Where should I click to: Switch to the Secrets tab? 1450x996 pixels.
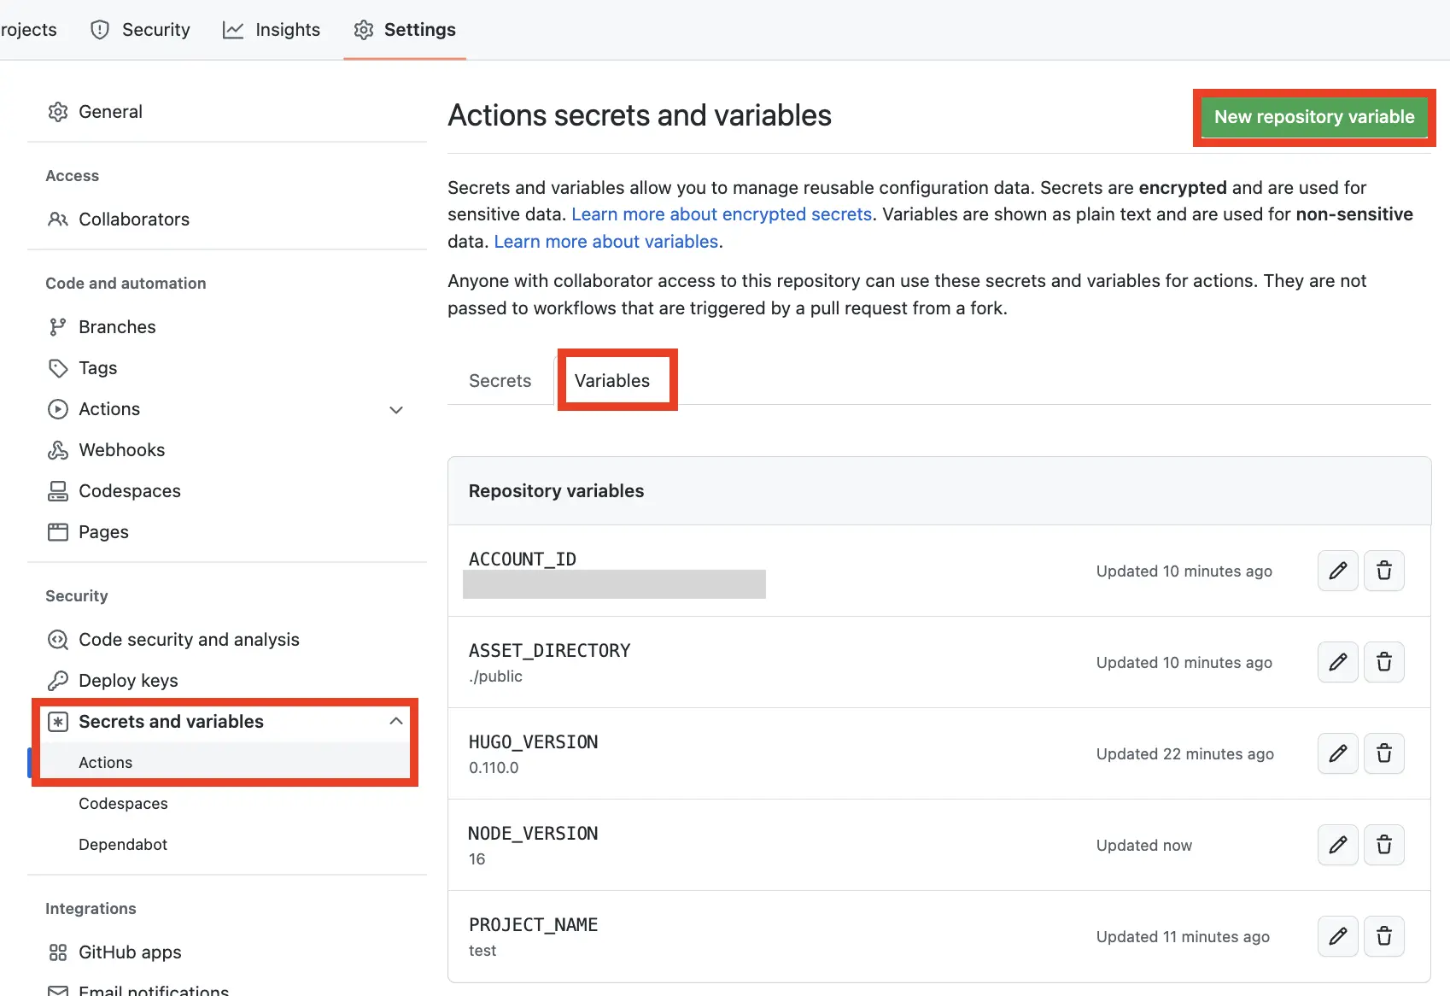pyautogui.click(x=500, y=380)
